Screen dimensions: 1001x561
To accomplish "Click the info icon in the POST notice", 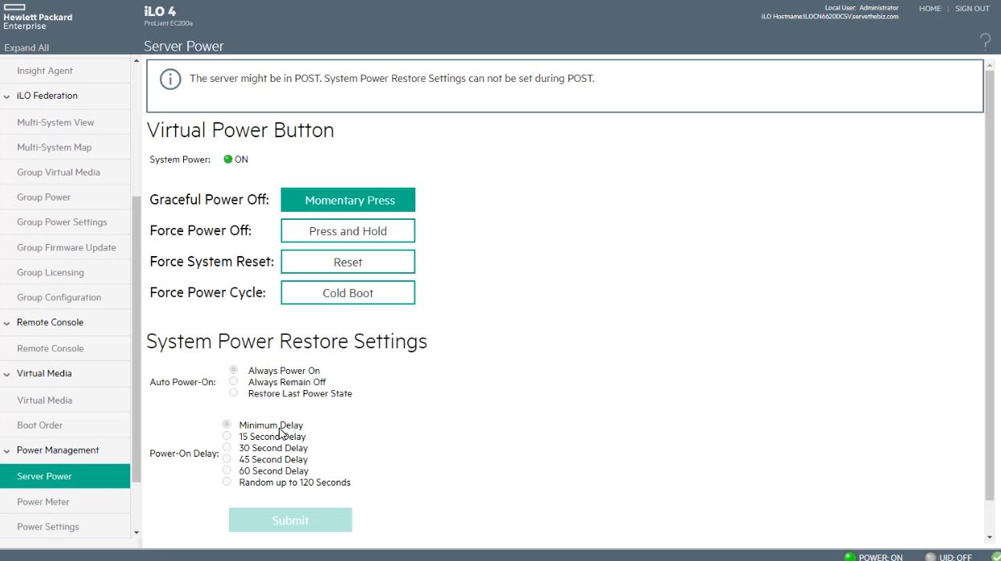I will click(170, 79).
